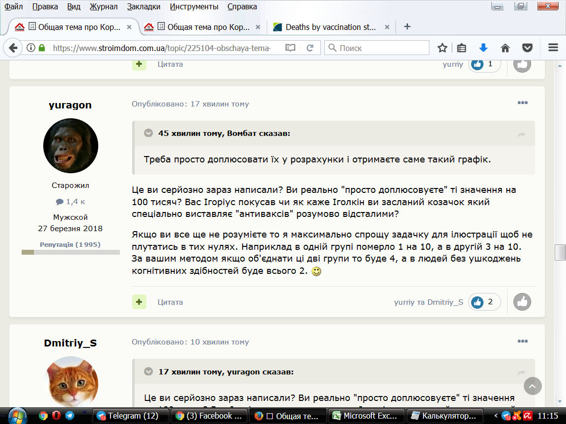Collapse the yuragon quote in Dmitriy_S's post
This screenshot has width=566, height=424.
click(148, 371)
